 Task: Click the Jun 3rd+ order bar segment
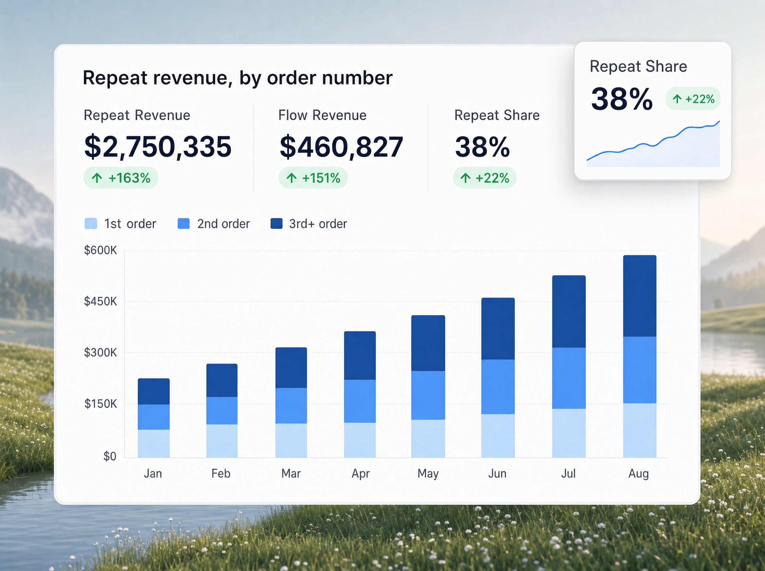coord(498,328)
